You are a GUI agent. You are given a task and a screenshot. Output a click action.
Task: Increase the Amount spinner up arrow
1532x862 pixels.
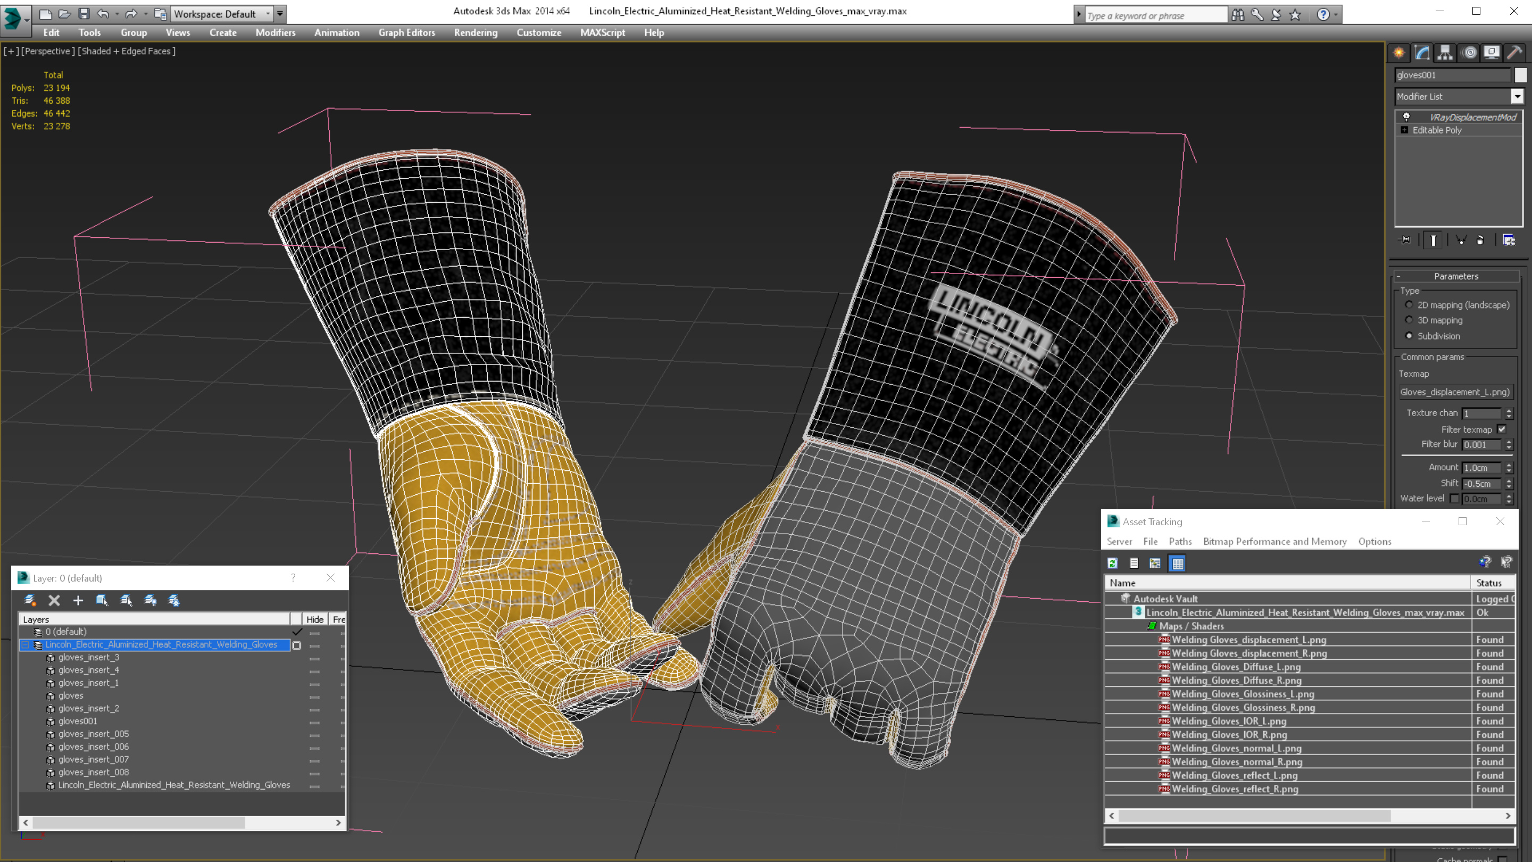click(x=1509, y=465)
